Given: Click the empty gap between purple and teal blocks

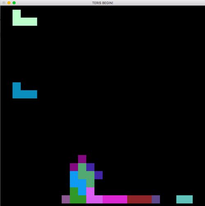Looking at the screenshot, I should tap(168, 199).
